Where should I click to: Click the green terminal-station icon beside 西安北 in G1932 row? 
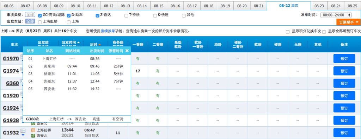pyautogui.click(x=33, y=136)
